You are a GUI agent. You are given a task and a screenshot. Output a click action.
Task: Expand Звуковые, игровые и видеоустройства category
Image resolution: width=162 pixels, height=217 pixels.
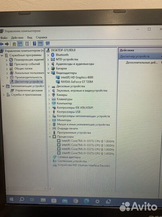(x=49, y=91)
